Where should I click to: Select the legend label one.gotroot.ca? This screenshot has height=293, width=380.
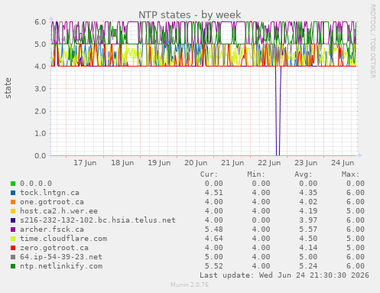(52, 202)
